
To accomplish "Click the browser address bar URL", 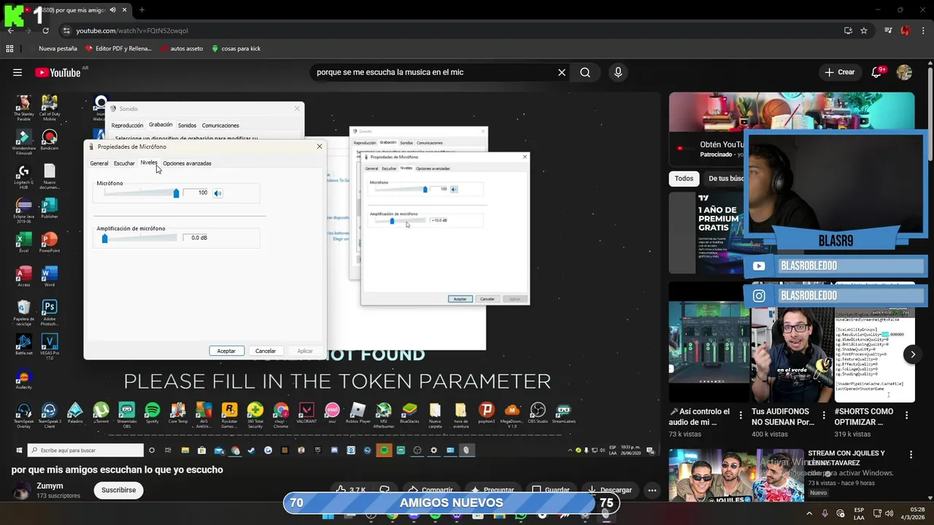I will tap(132, 31).
